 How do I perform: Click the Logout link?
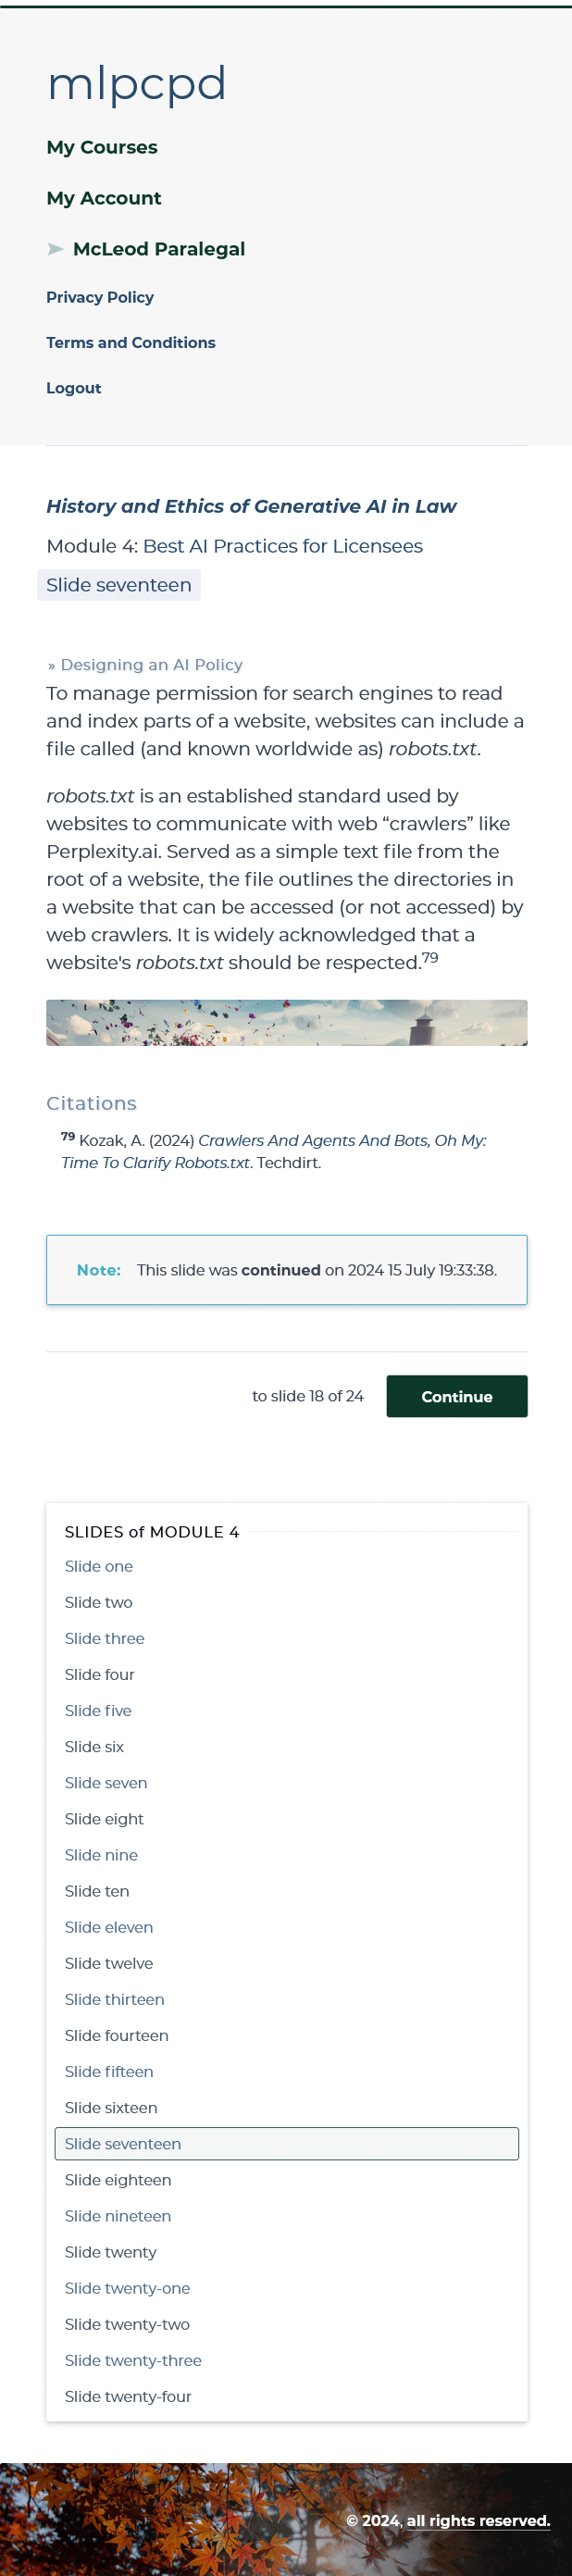pos(74,388)
